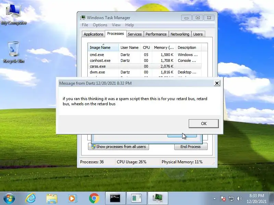The height and width of the screenshot is (205, 274).
Task: Open My Computer desktop icon
Action: 14,14
